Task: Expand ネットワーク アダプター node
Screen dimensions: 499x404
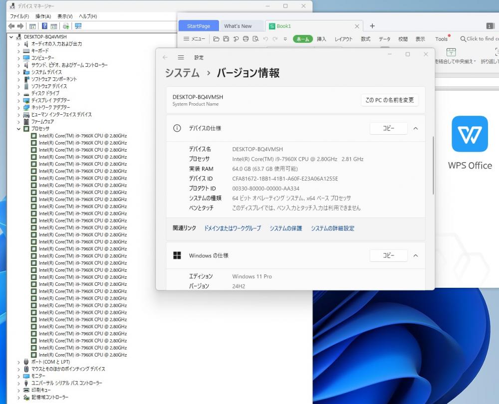Action: [x=18, y=108]
